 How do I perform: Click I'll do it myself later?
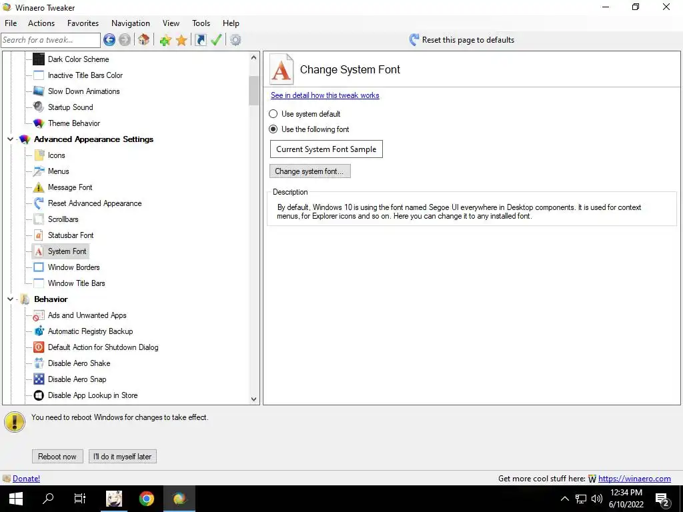[x=123, y=456]
